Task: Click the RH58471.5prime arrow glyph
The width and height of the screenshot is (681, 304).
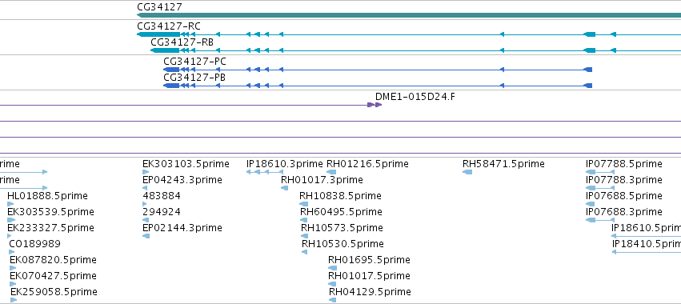Action: 467,172
